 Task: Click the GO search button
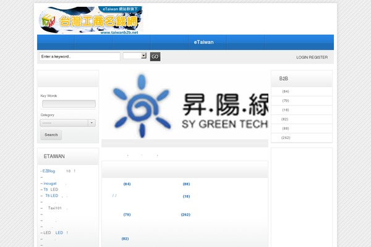tap(155, 56)
